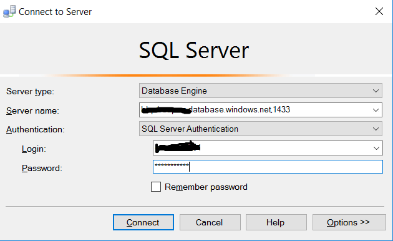
Task: Click the 'Server type:' label
Action: (x=30, y=91)
